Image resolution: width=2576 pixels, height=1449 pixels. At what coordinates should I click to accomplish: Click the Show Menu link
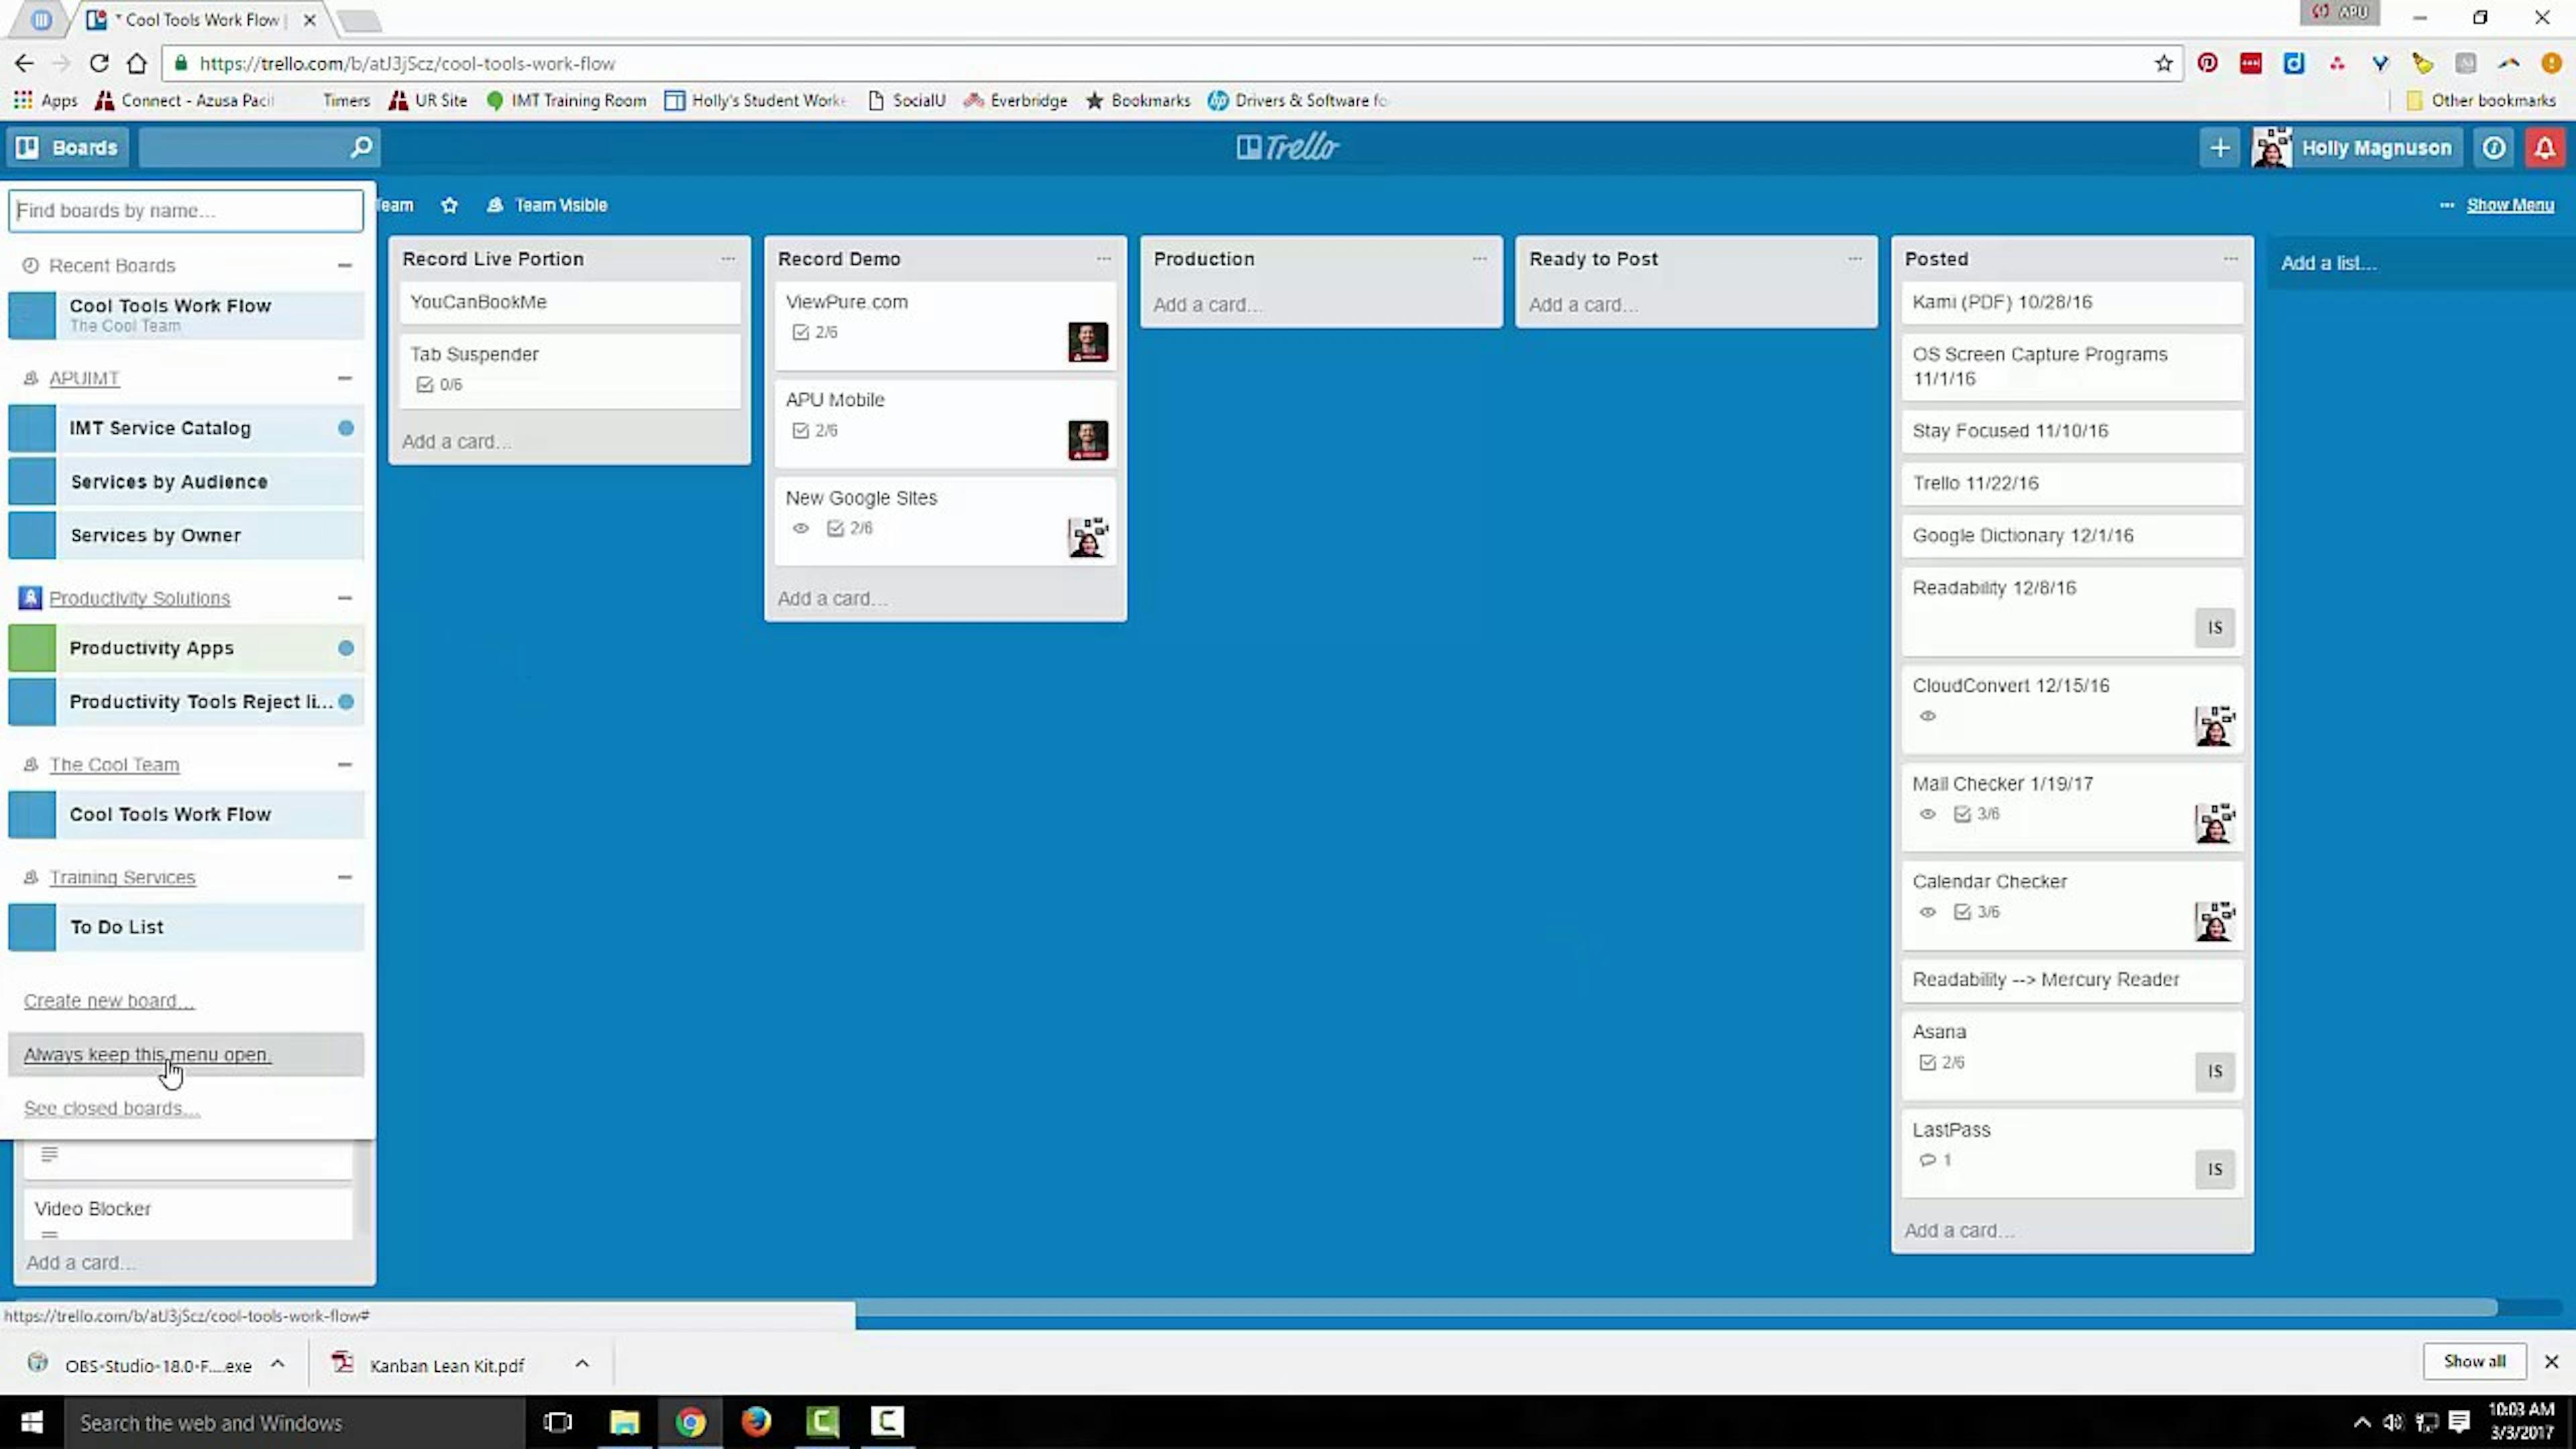click(2510, 205)
